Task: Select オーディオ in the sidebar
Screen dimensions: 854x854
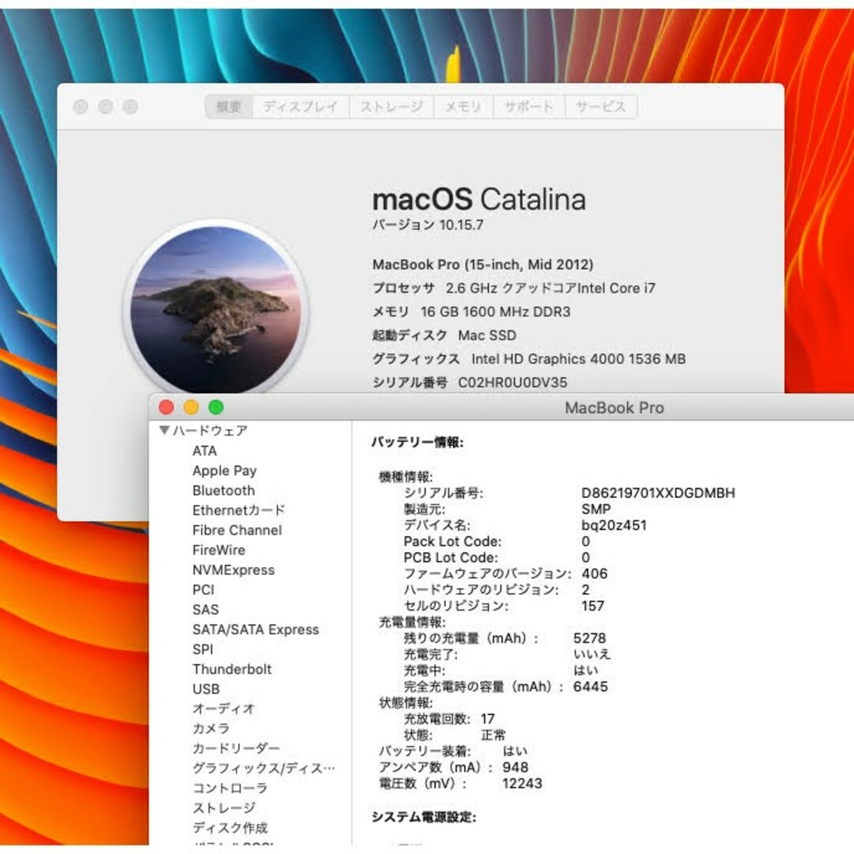Action: click(x=223, y=709)
